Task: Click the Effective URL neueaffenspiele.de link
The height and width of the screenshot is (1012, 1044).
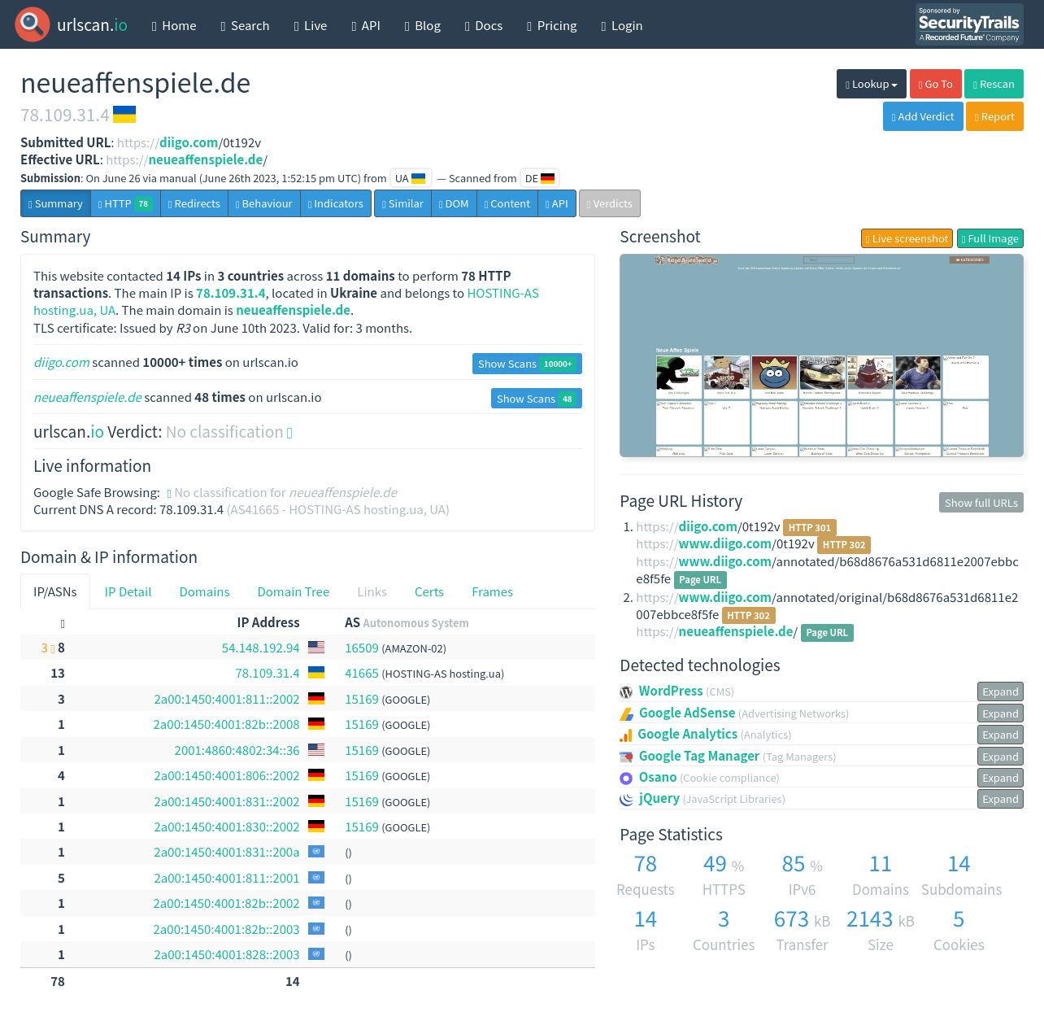Action: coord(206,159)
